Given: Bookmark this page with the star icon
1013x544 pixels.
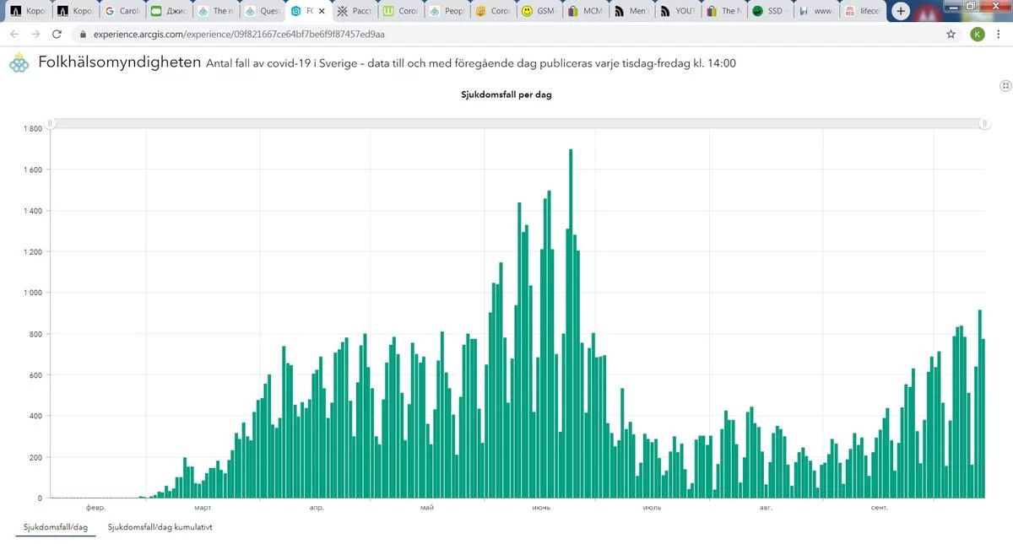Looking at the screenshot, I should click(951, 35).
